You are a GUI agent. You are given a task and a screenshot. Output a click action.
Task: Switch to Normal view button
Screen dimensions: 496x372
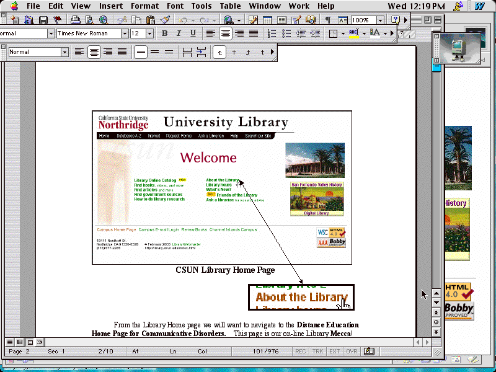tap(10, 342)
